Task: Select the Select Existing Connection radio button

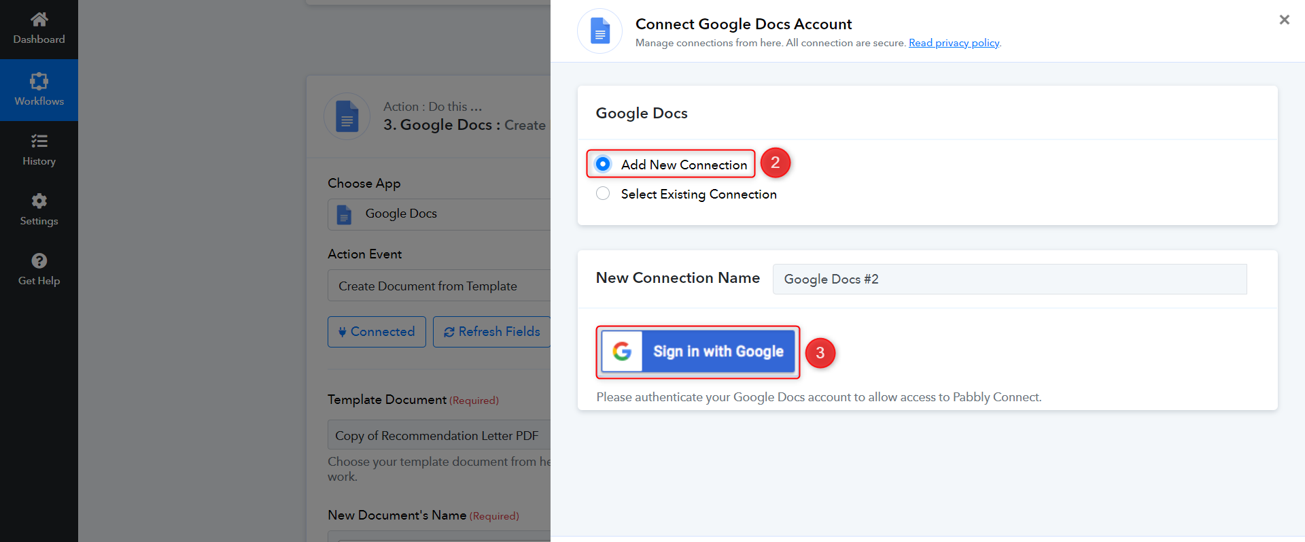Action: click(603, 193)
